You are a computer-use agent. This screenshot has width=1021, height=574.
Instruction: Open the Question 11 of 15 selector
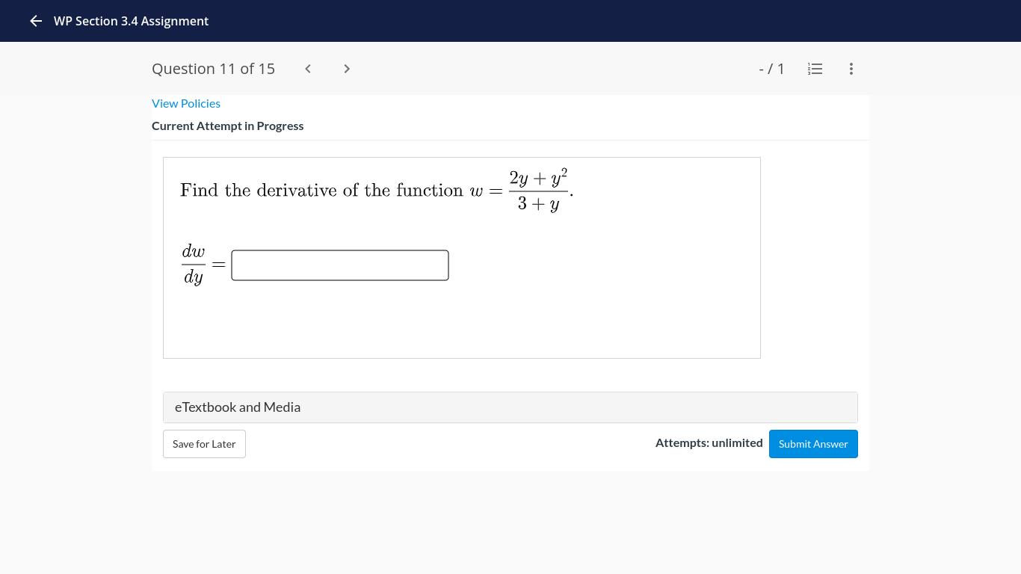click(213, 68)
